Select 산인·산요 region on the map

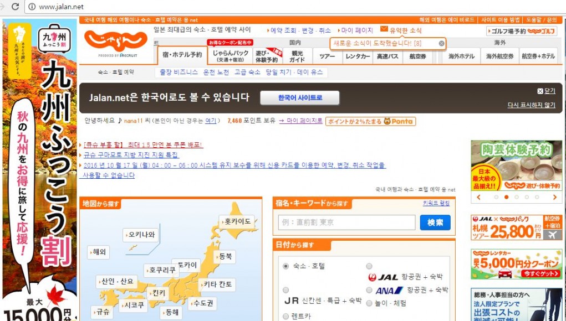click(116, 281)
